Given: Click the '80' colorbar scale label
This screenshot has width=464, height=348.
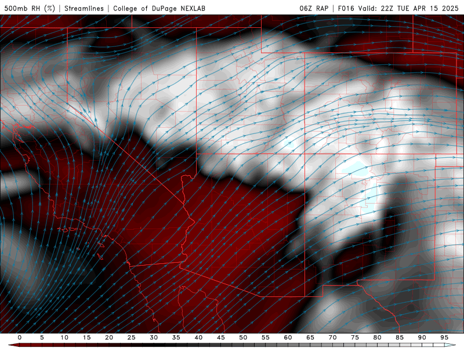Looking at the screenshot, I should [x=377, y=338].
